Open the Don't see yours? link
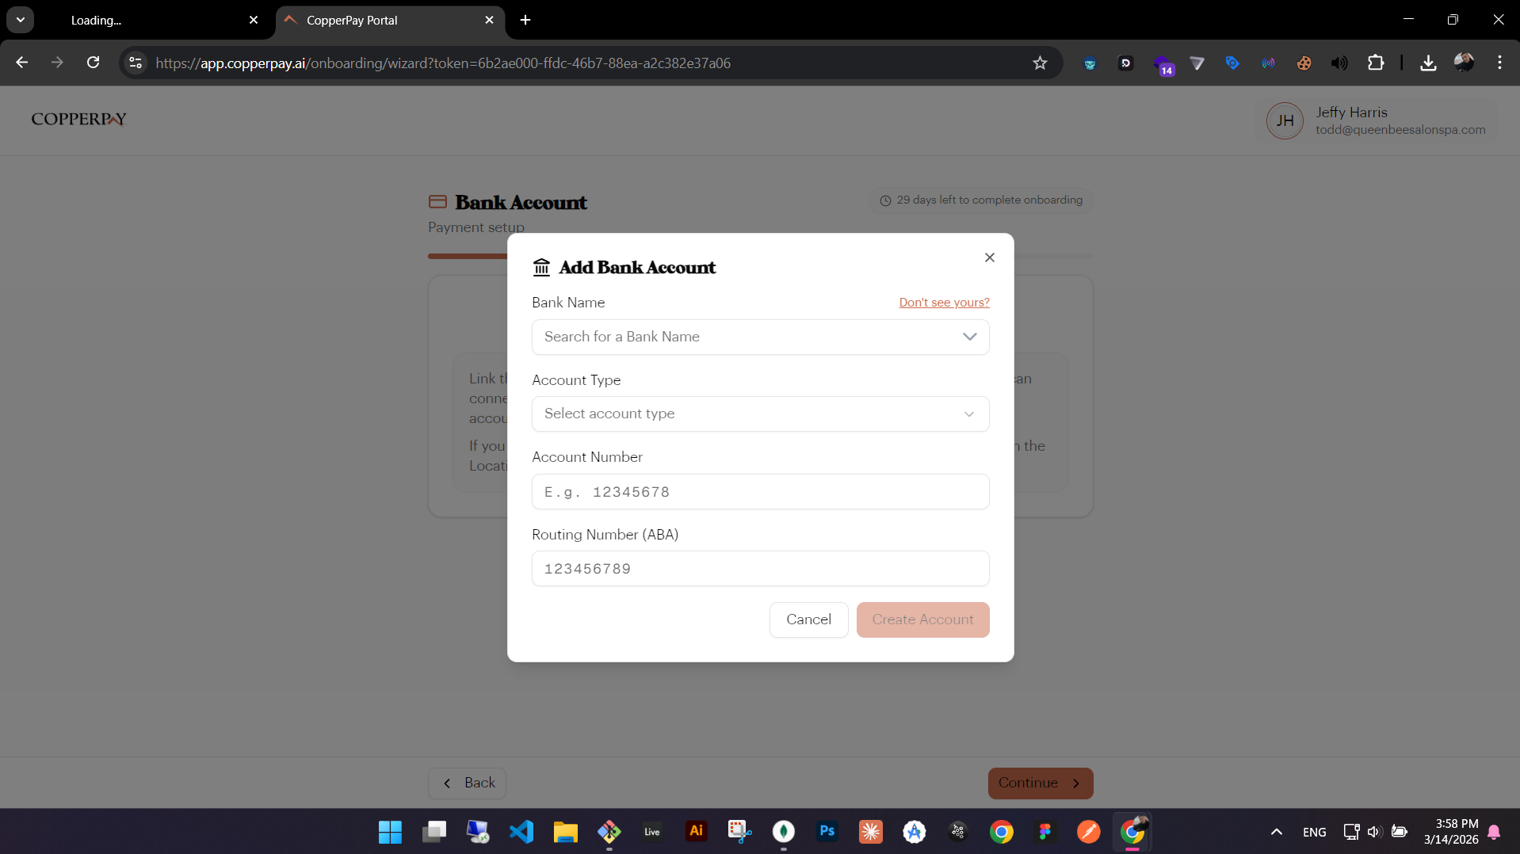 [944, 302]
